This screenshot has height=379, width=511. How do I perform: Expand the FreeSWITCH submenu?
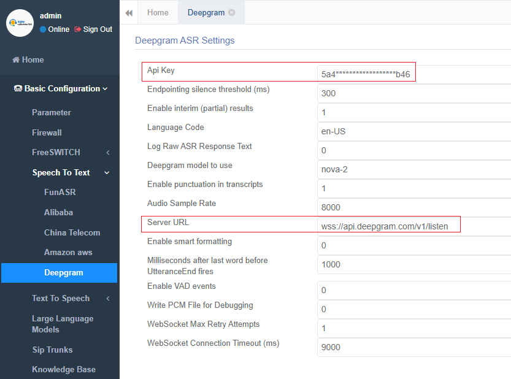point(71,152)
